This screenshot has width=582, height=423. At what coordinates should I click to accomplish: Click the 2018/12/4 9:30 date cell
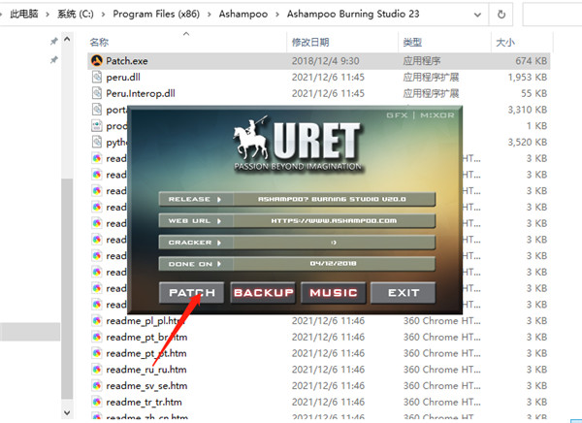[x=325, y=61]
